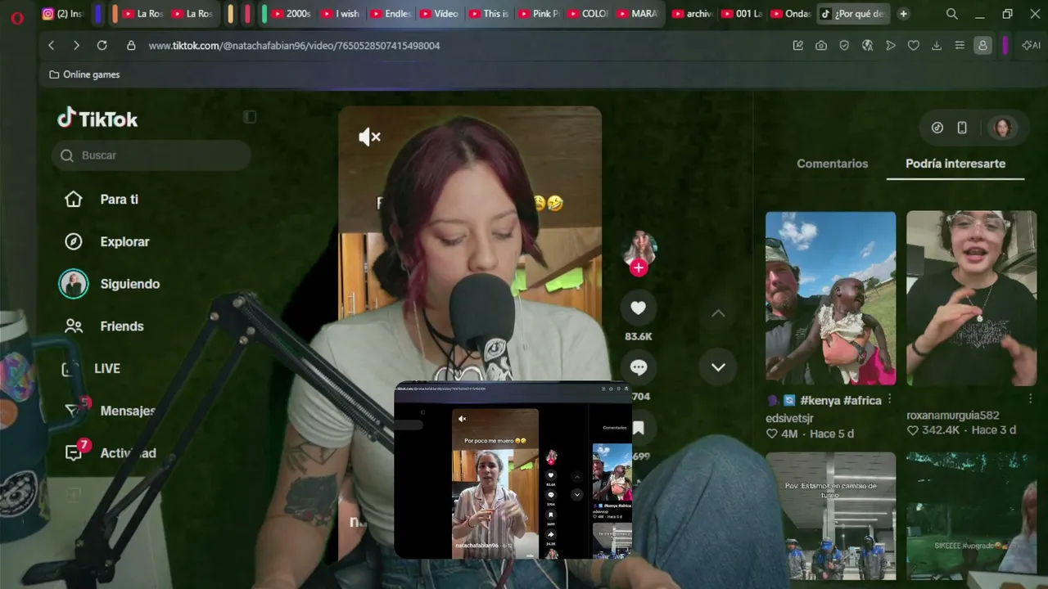
Task: Open the Opera AI assistant
Action: click(x=1032, y=46)
